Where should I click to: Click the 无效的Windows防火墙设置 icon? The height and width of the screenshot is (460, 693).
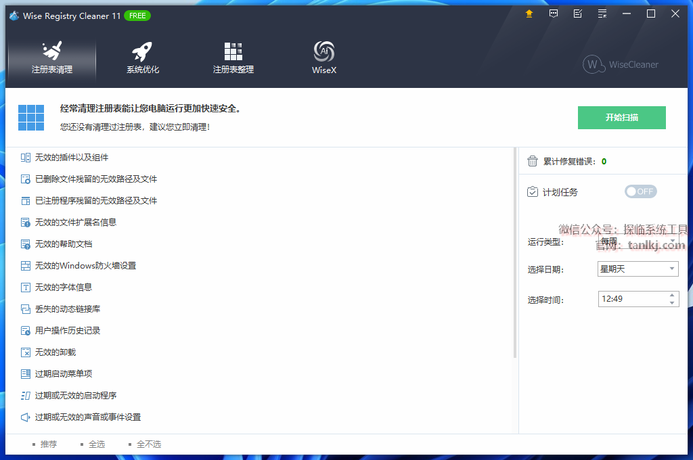pyautogui.click(x=26, y=266)
